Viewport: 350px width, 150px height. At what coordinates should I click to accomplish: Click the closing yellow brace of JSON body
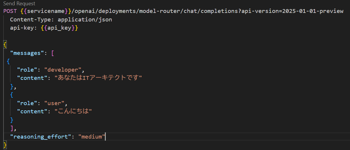pyautogui.click(x=5, y=145)
